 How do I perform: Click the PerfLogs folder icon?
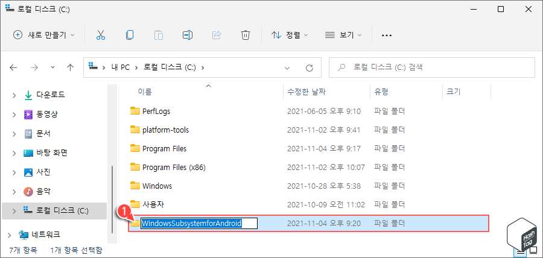135,111
